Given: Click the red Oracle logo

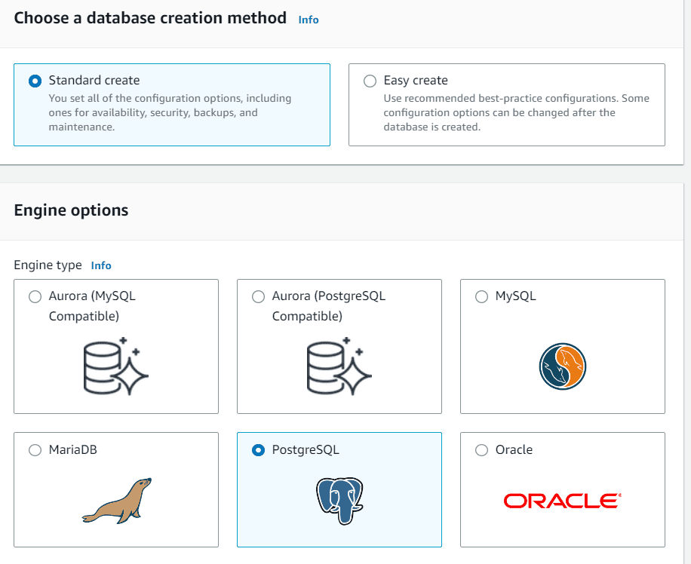Looking at the screenshot, I should (x=562, y=501).
